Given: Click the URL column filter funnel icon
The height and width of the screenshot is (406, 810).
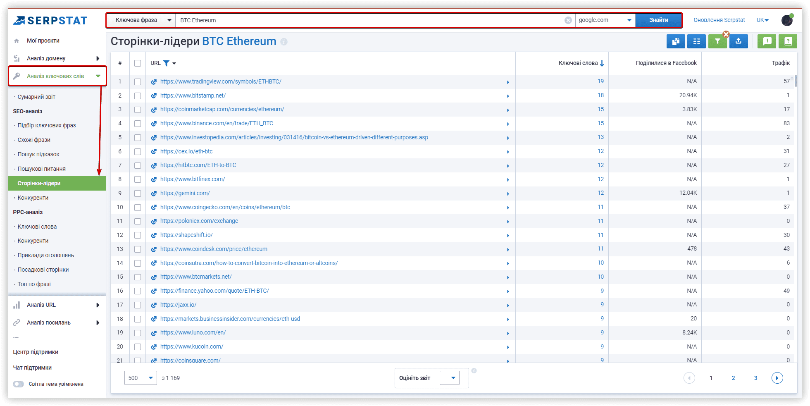Looking at the screenshot, I should (166, 63).
